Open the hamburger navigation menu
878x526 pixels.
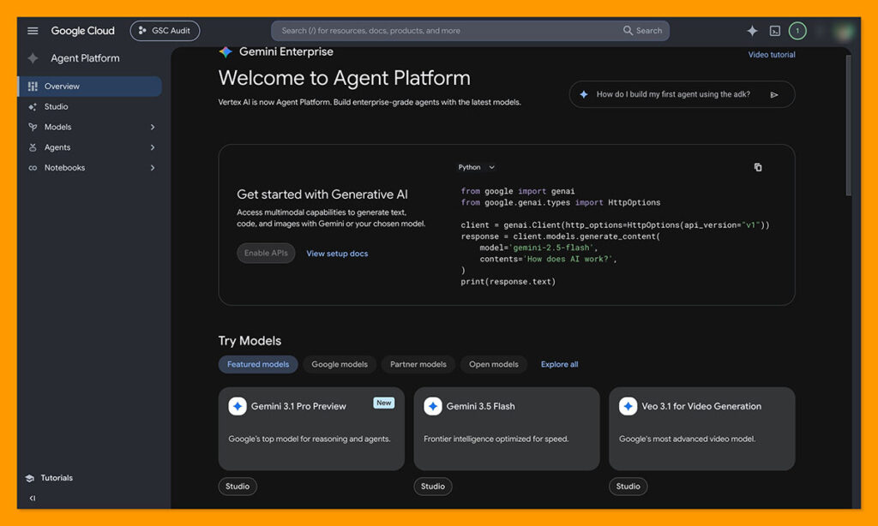(33, 31)
